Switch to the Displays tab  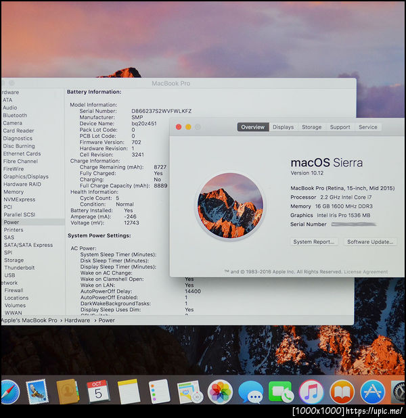(x=283, y=127)
